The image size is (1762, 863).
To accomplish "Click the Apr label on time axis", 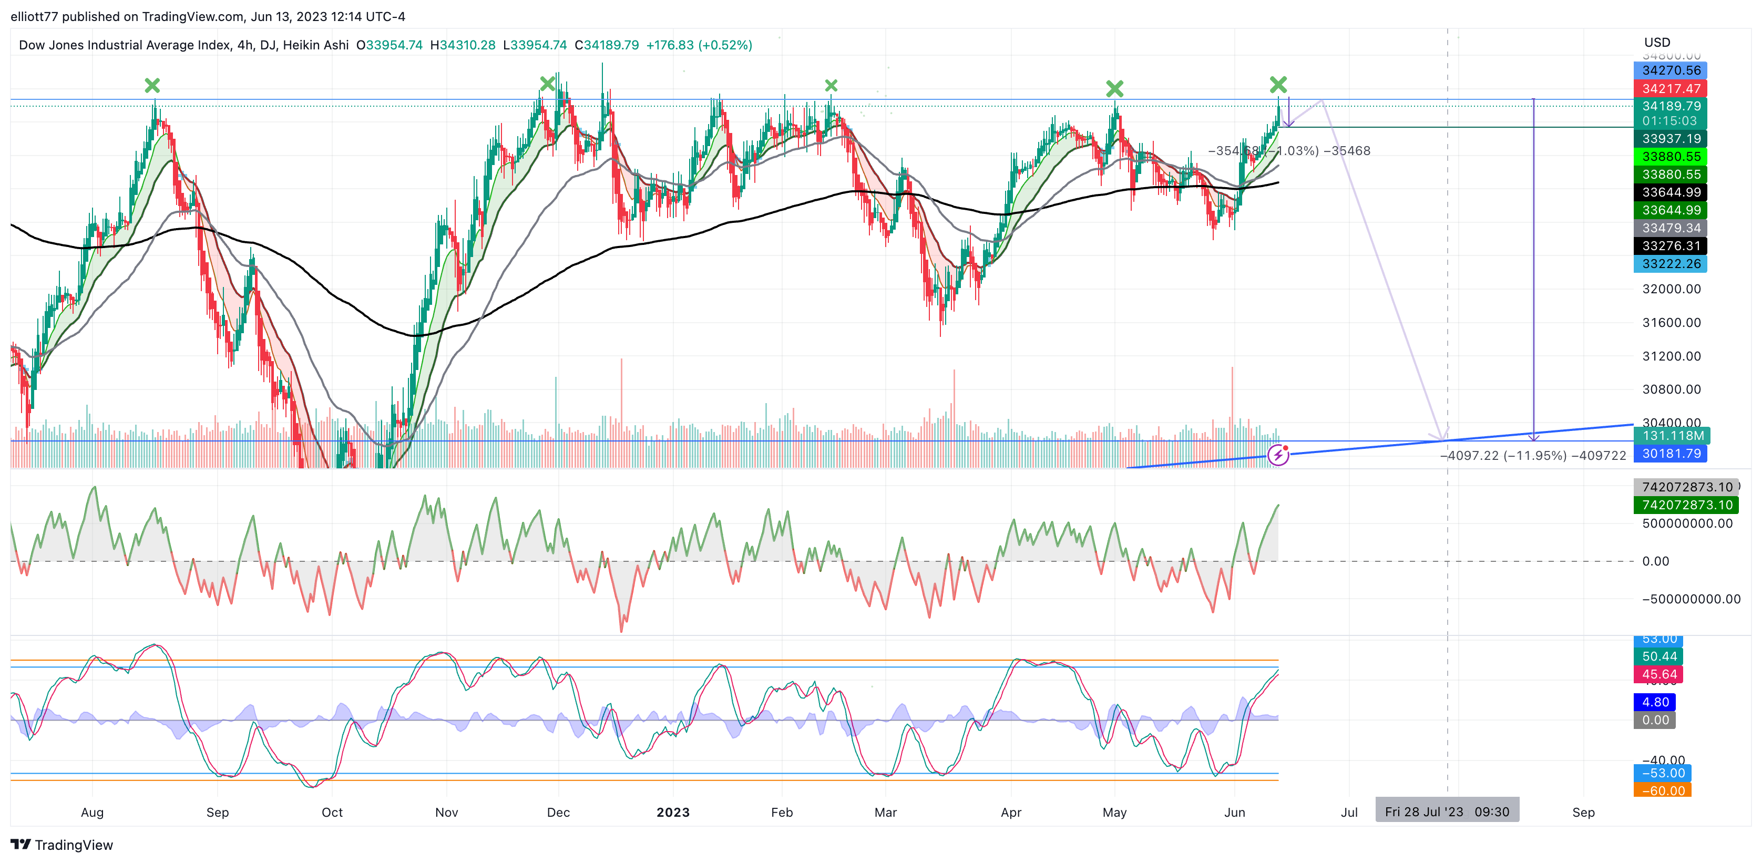I will 1011,813.
